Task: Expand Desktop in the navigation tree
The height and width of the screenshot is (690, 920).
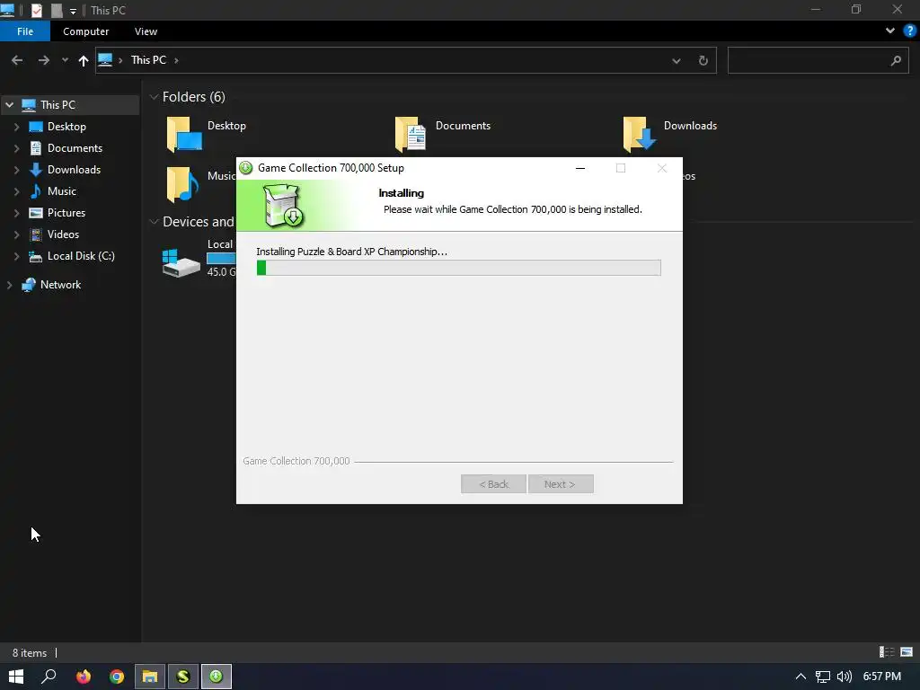Action: 16,127
